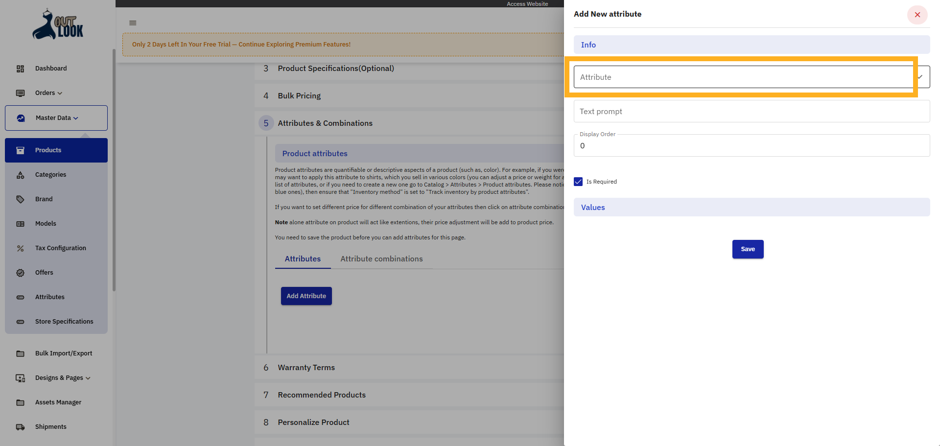Click the Text prompt input field

pyautogui.click(x=751, y=111)
